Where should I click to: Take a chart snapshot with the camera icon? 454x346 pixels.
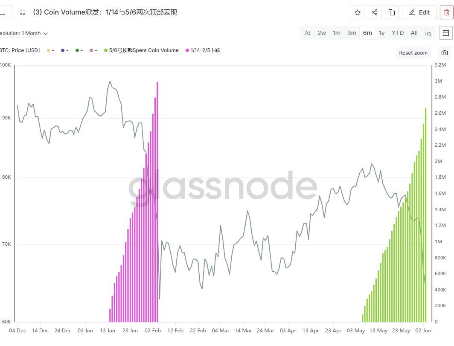(x=445, y=53)
